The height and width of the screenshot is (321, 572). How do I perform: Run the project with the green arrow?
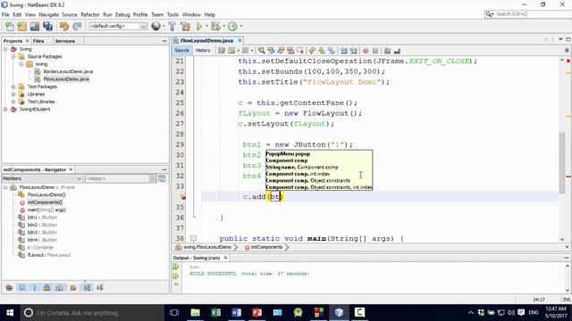pos(199,26)
